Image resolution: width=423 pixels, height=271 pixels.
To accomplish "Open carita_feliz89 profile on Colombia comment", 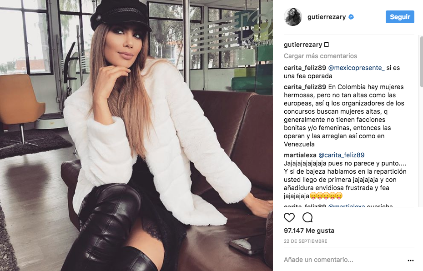I will point(305,87).
